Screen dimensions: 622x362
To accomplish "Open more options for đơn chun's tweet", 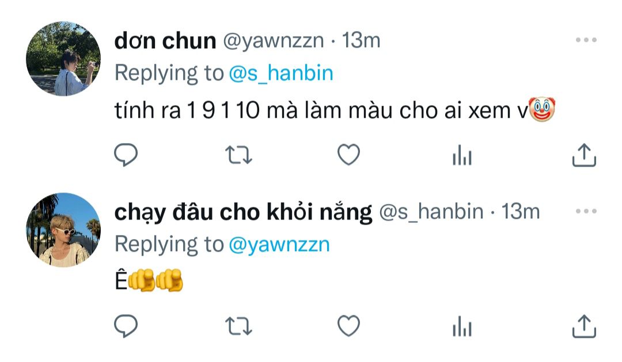I will pyautogui.click(x=586, y=40).
